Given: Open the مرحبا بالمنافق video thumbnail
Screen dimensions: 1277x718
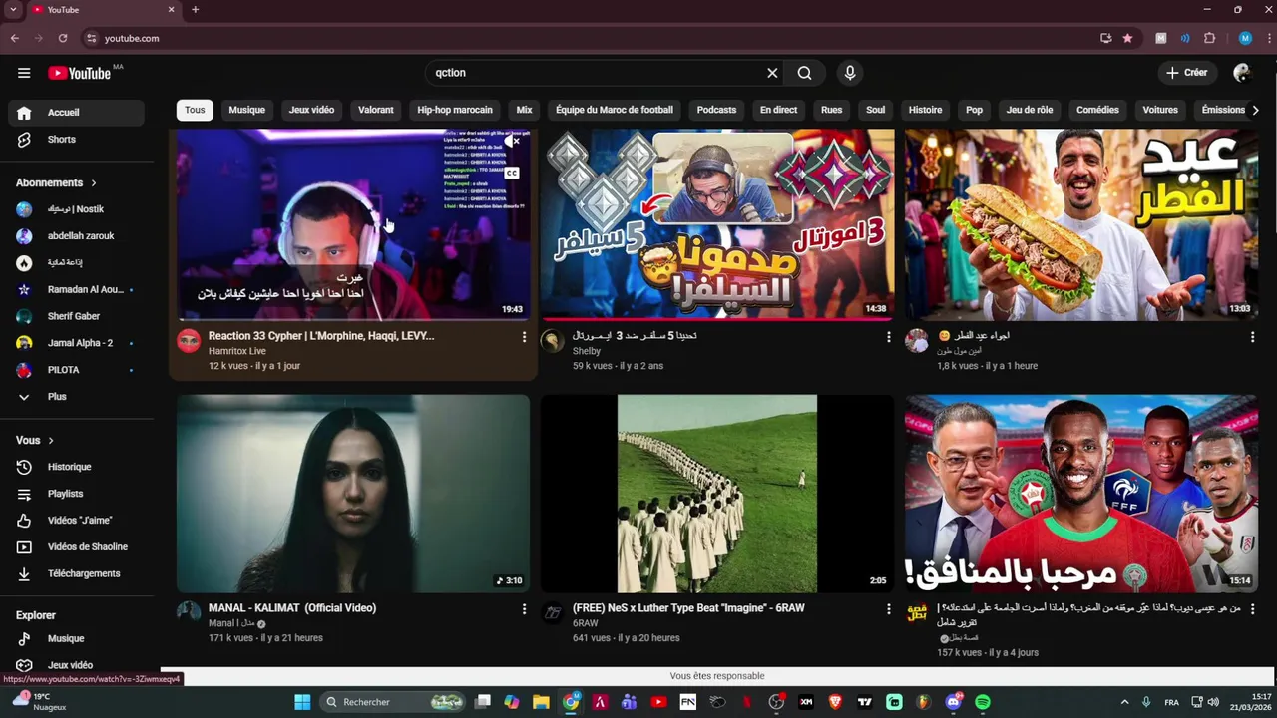Looking at the screenshot, I should point(1081,494).
